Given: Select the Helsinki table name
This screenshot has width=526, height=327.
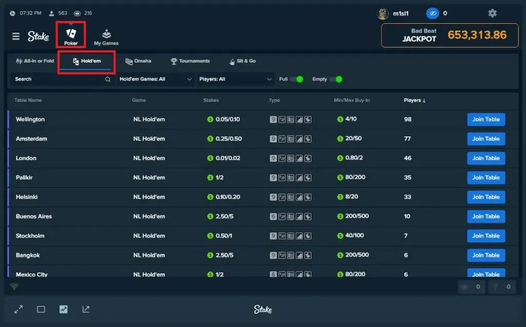Looking at the screenshot, I should [x=27, y=197].
